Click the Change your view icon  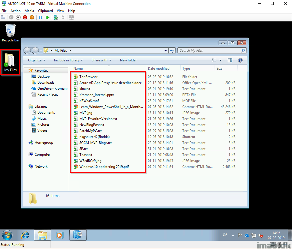click(x=214, y=60)
